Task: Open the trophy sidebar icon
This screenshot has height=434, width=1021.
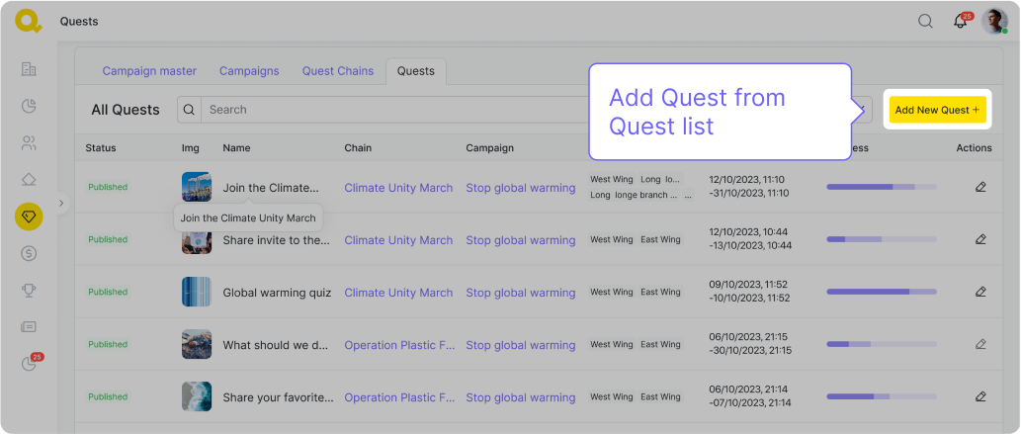Action: pyautogui.click(x=29, y=290)
